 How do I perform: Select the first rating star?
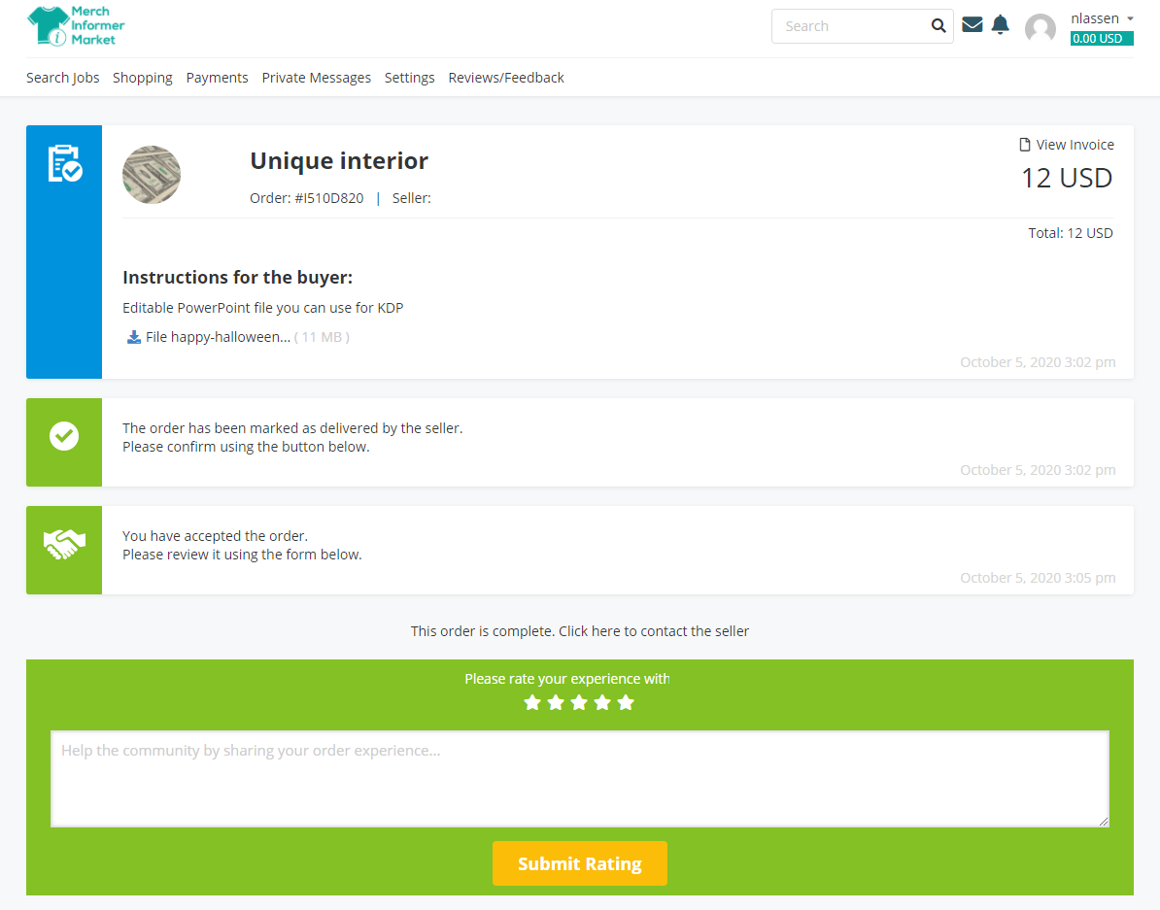pyautogui.click(x=531, y=702)
